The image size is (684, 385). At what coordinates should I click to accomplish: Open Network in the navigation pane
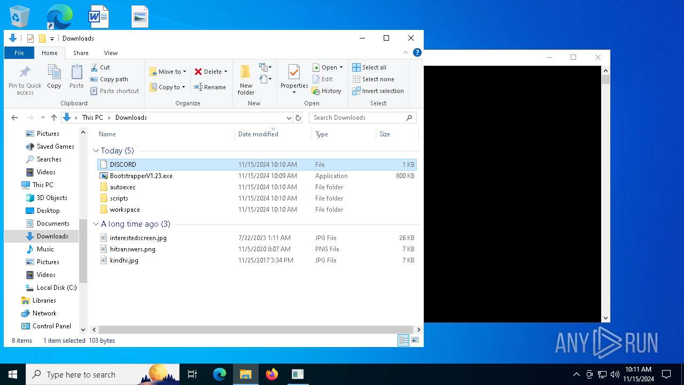point(38,313)
